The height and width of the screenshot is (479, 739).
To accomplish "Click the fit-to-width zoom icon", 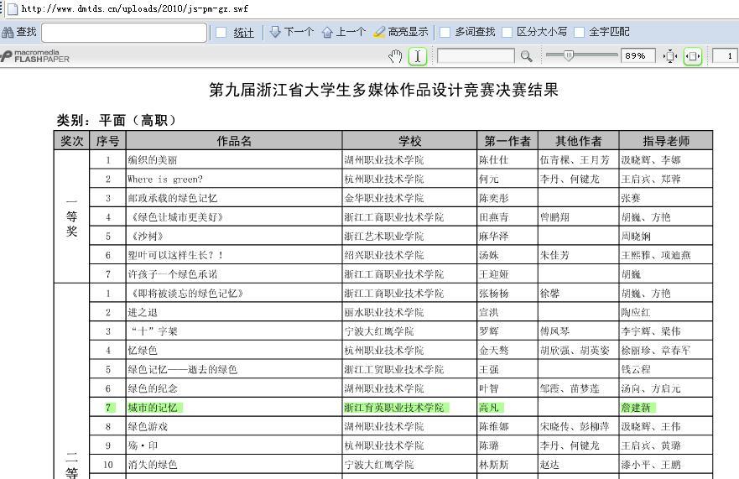I will pos(692,56).
